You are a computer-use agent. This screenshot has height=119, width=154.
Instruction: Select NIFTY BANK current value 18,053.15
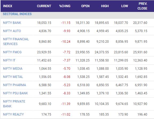[44, 23]
